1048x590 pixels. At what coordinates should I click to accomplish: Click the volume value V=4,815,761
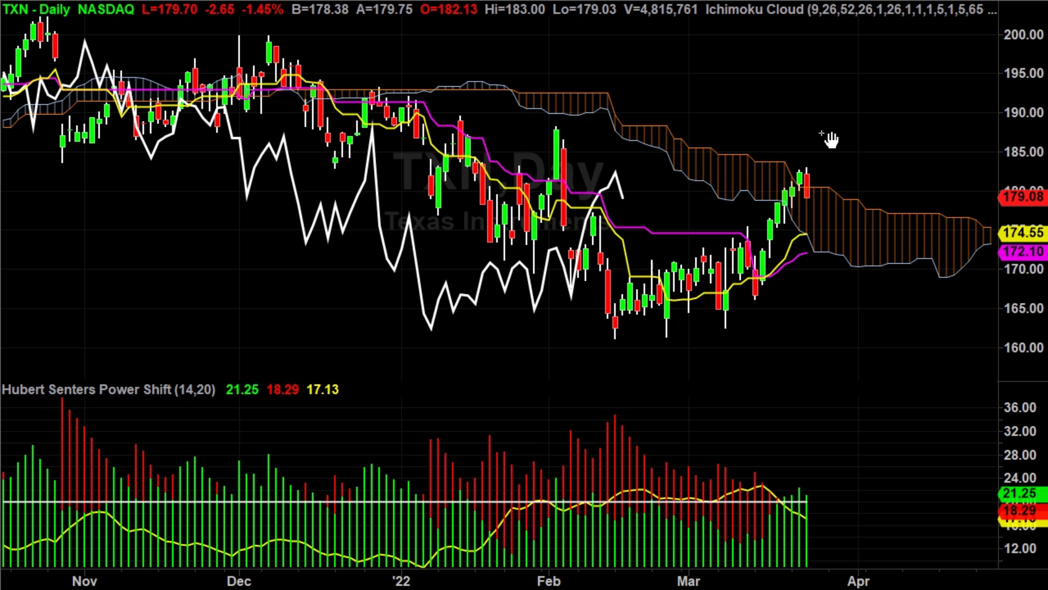(660, 9)
